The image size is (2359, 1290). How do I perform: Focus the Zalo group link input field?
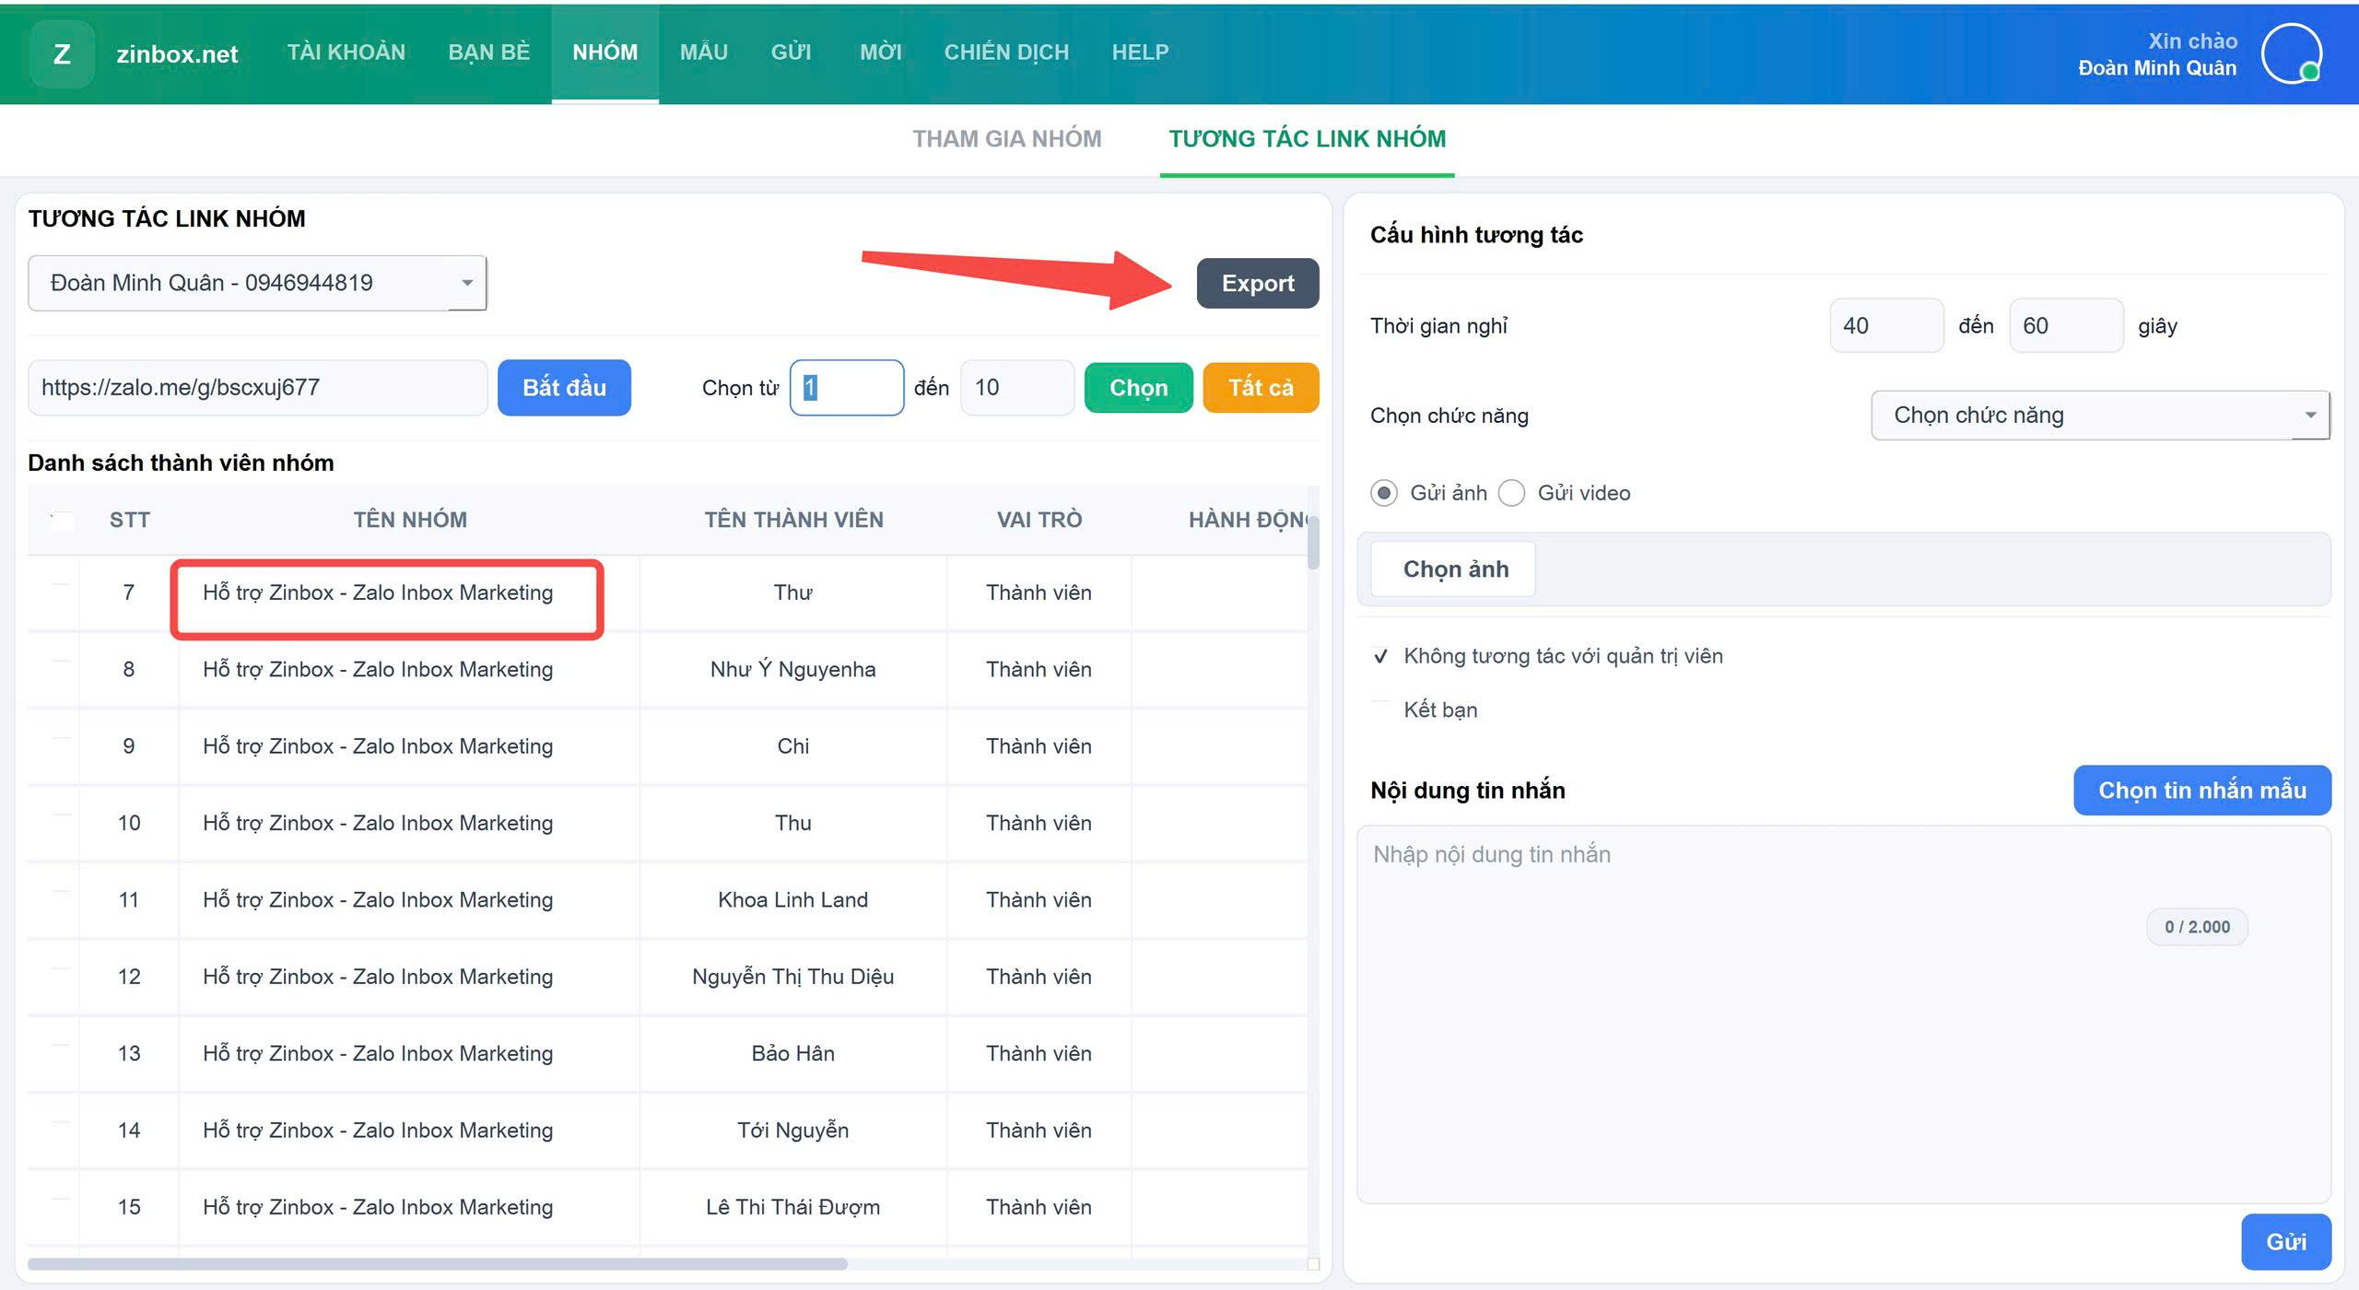point(257,387)
